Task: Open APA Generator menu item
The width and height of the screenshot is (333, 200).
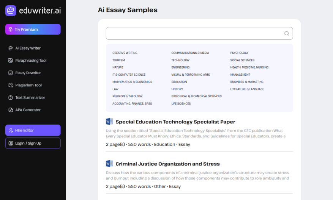Action: pos(28,110)
